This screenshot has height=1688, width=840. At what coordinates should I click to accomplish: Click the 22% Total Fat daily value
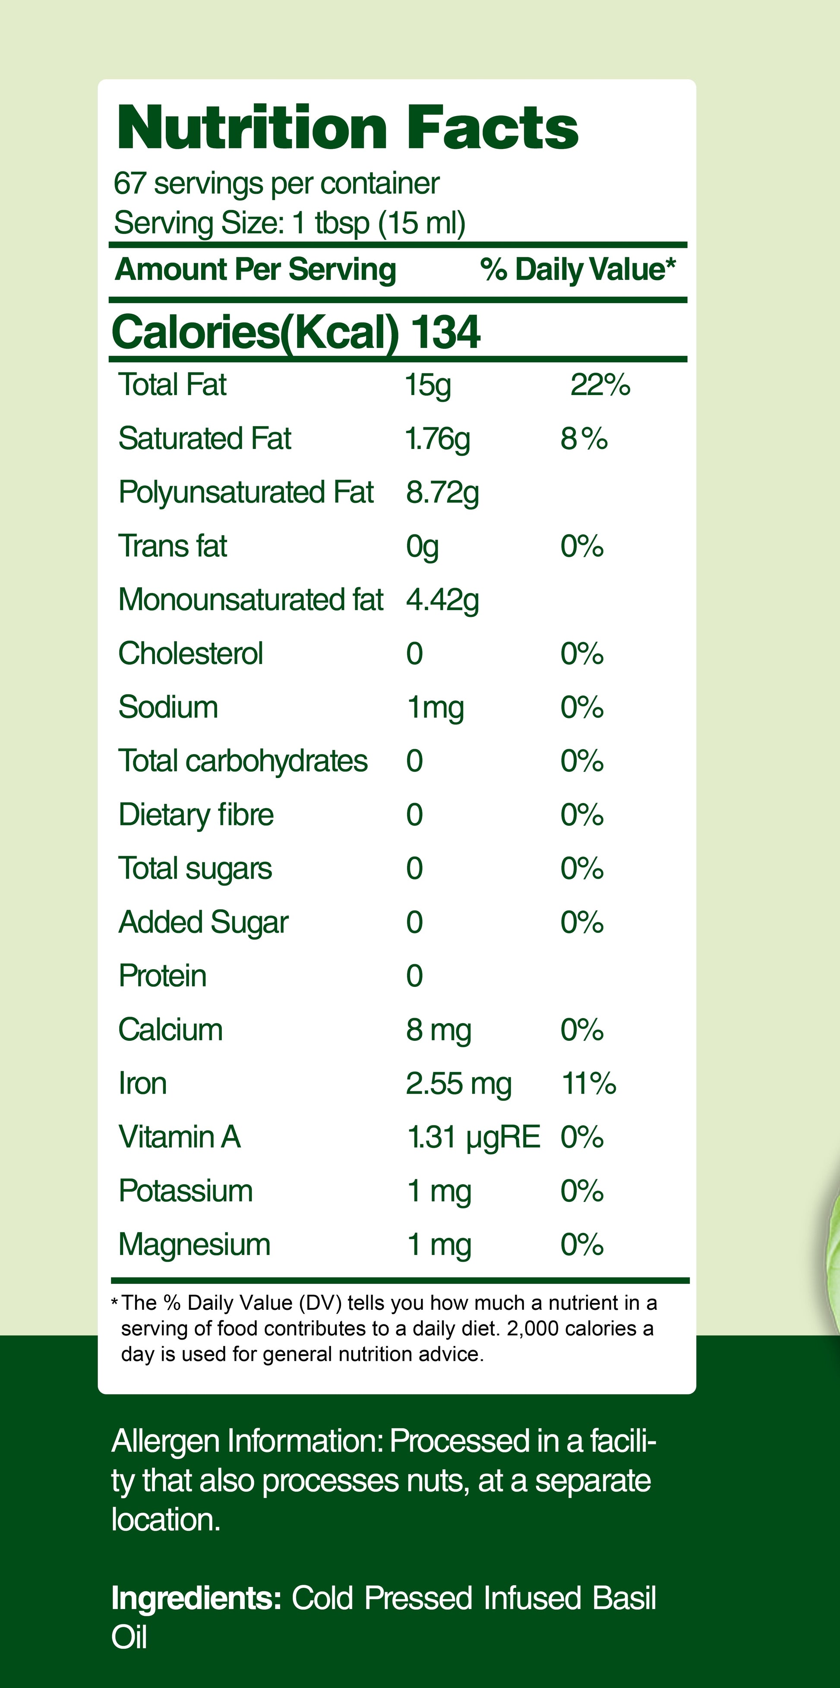coord(600,385)
